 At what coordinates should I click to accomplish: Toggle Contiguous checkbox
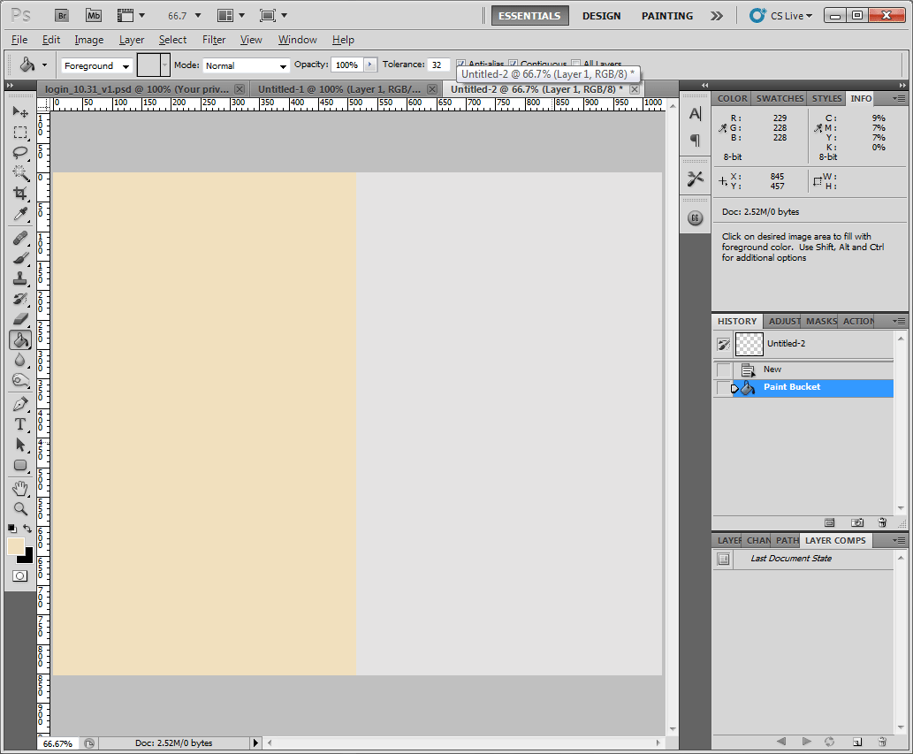coord(513,63)
